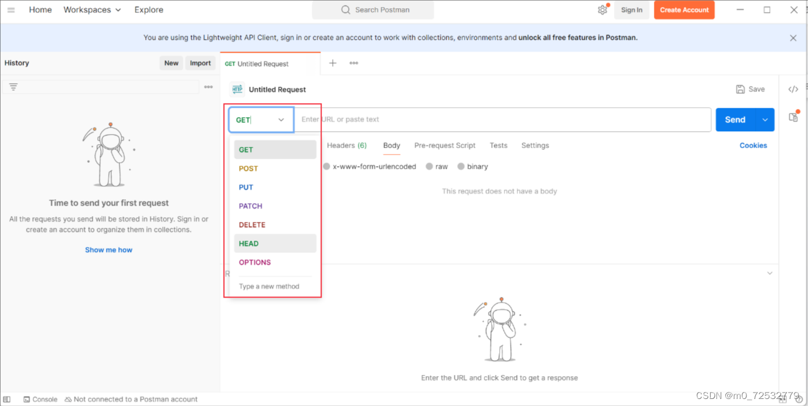Screen dimensions: 808x406
Task: Switch to Body tab
Action: (391, 145)
